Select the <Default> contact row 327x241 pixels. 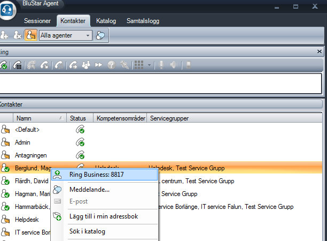161,130
